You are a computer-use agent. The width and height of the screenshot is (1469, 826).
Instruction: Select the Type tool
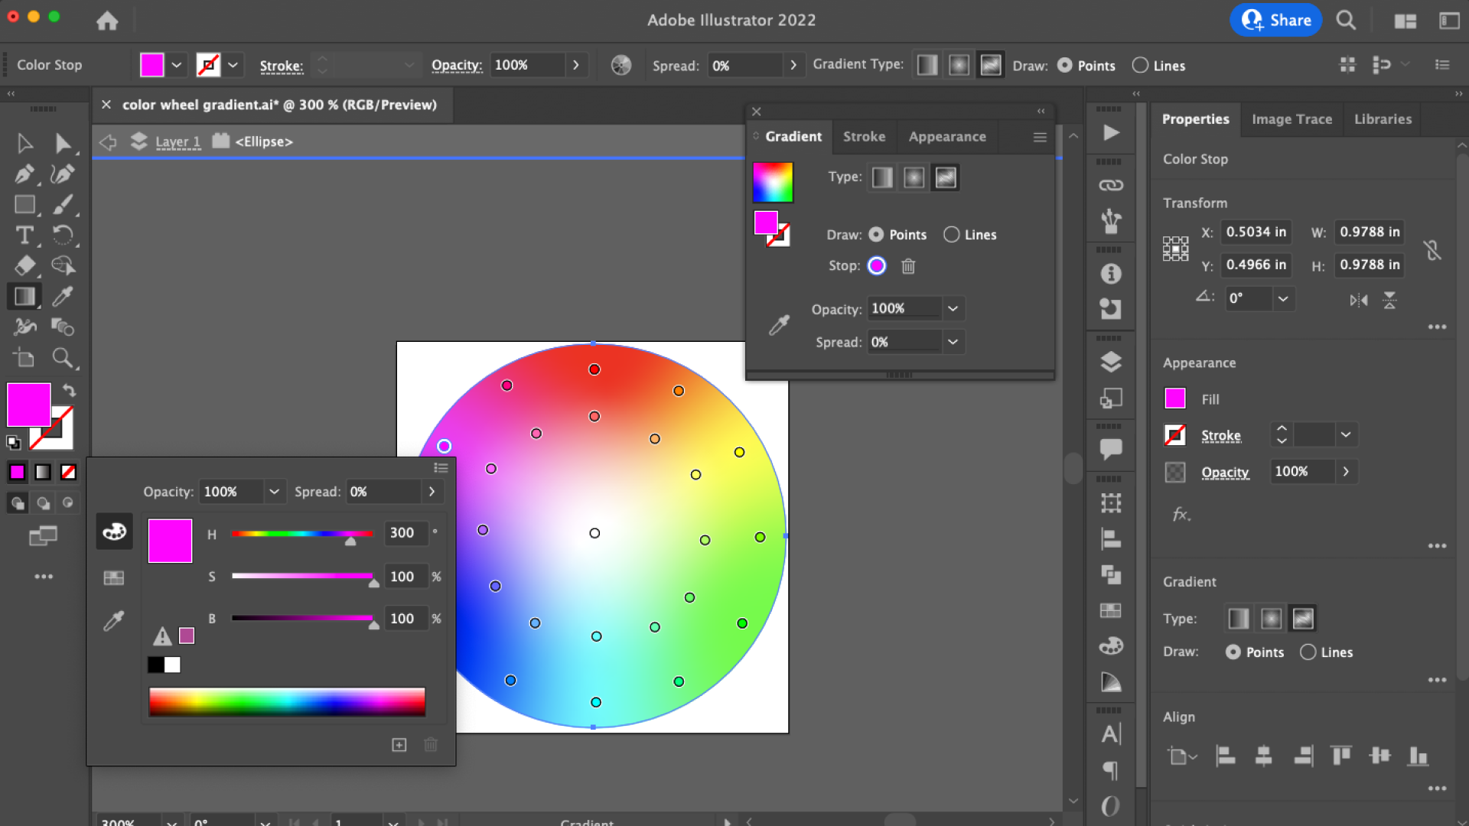(x=24, y=235)
